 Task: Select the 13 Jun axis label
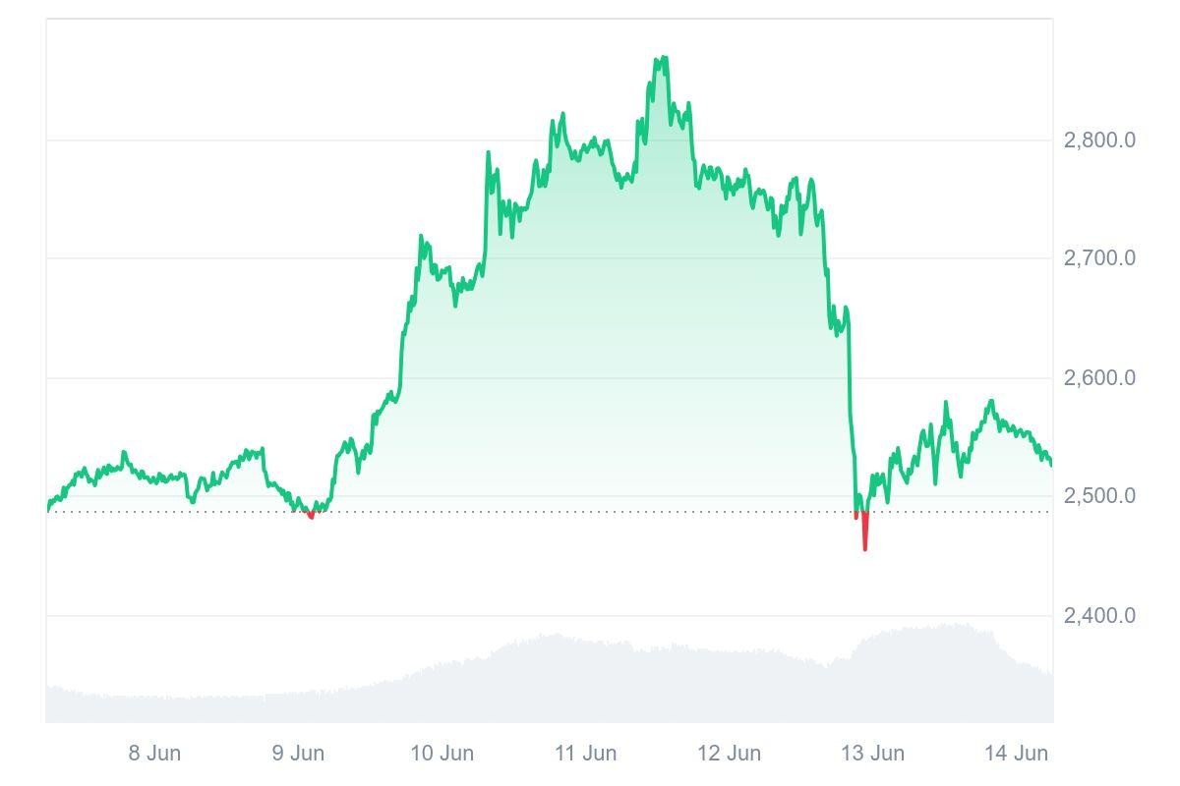coord(873,754)
